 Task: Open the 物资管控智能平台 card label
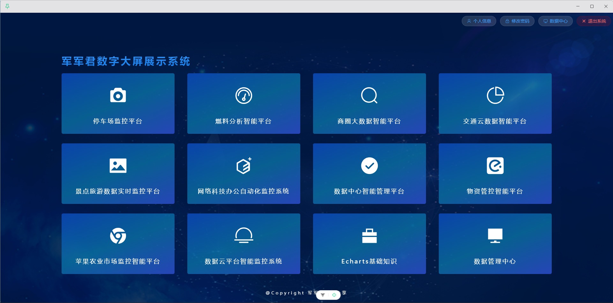point(495,191)
